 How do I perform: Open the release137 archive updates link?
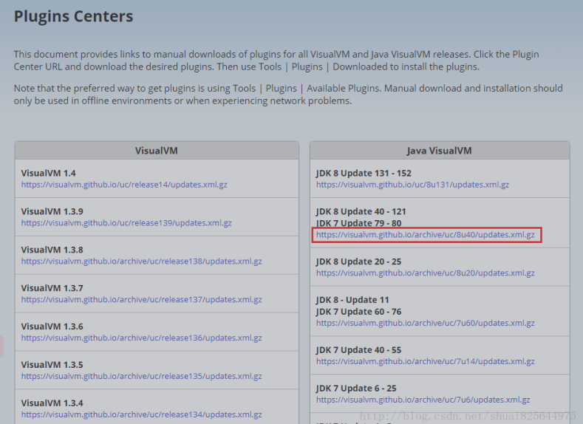click(142, 299)
